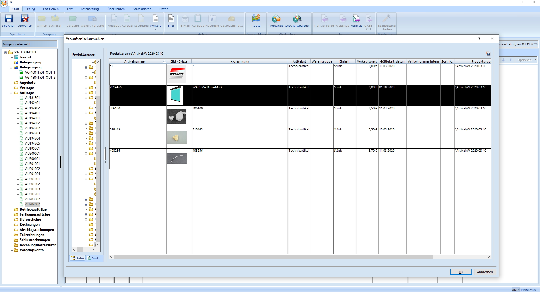Open the Weitere dropdown in ribbon
Screen dimensions: 540x292
pos(156,22)
